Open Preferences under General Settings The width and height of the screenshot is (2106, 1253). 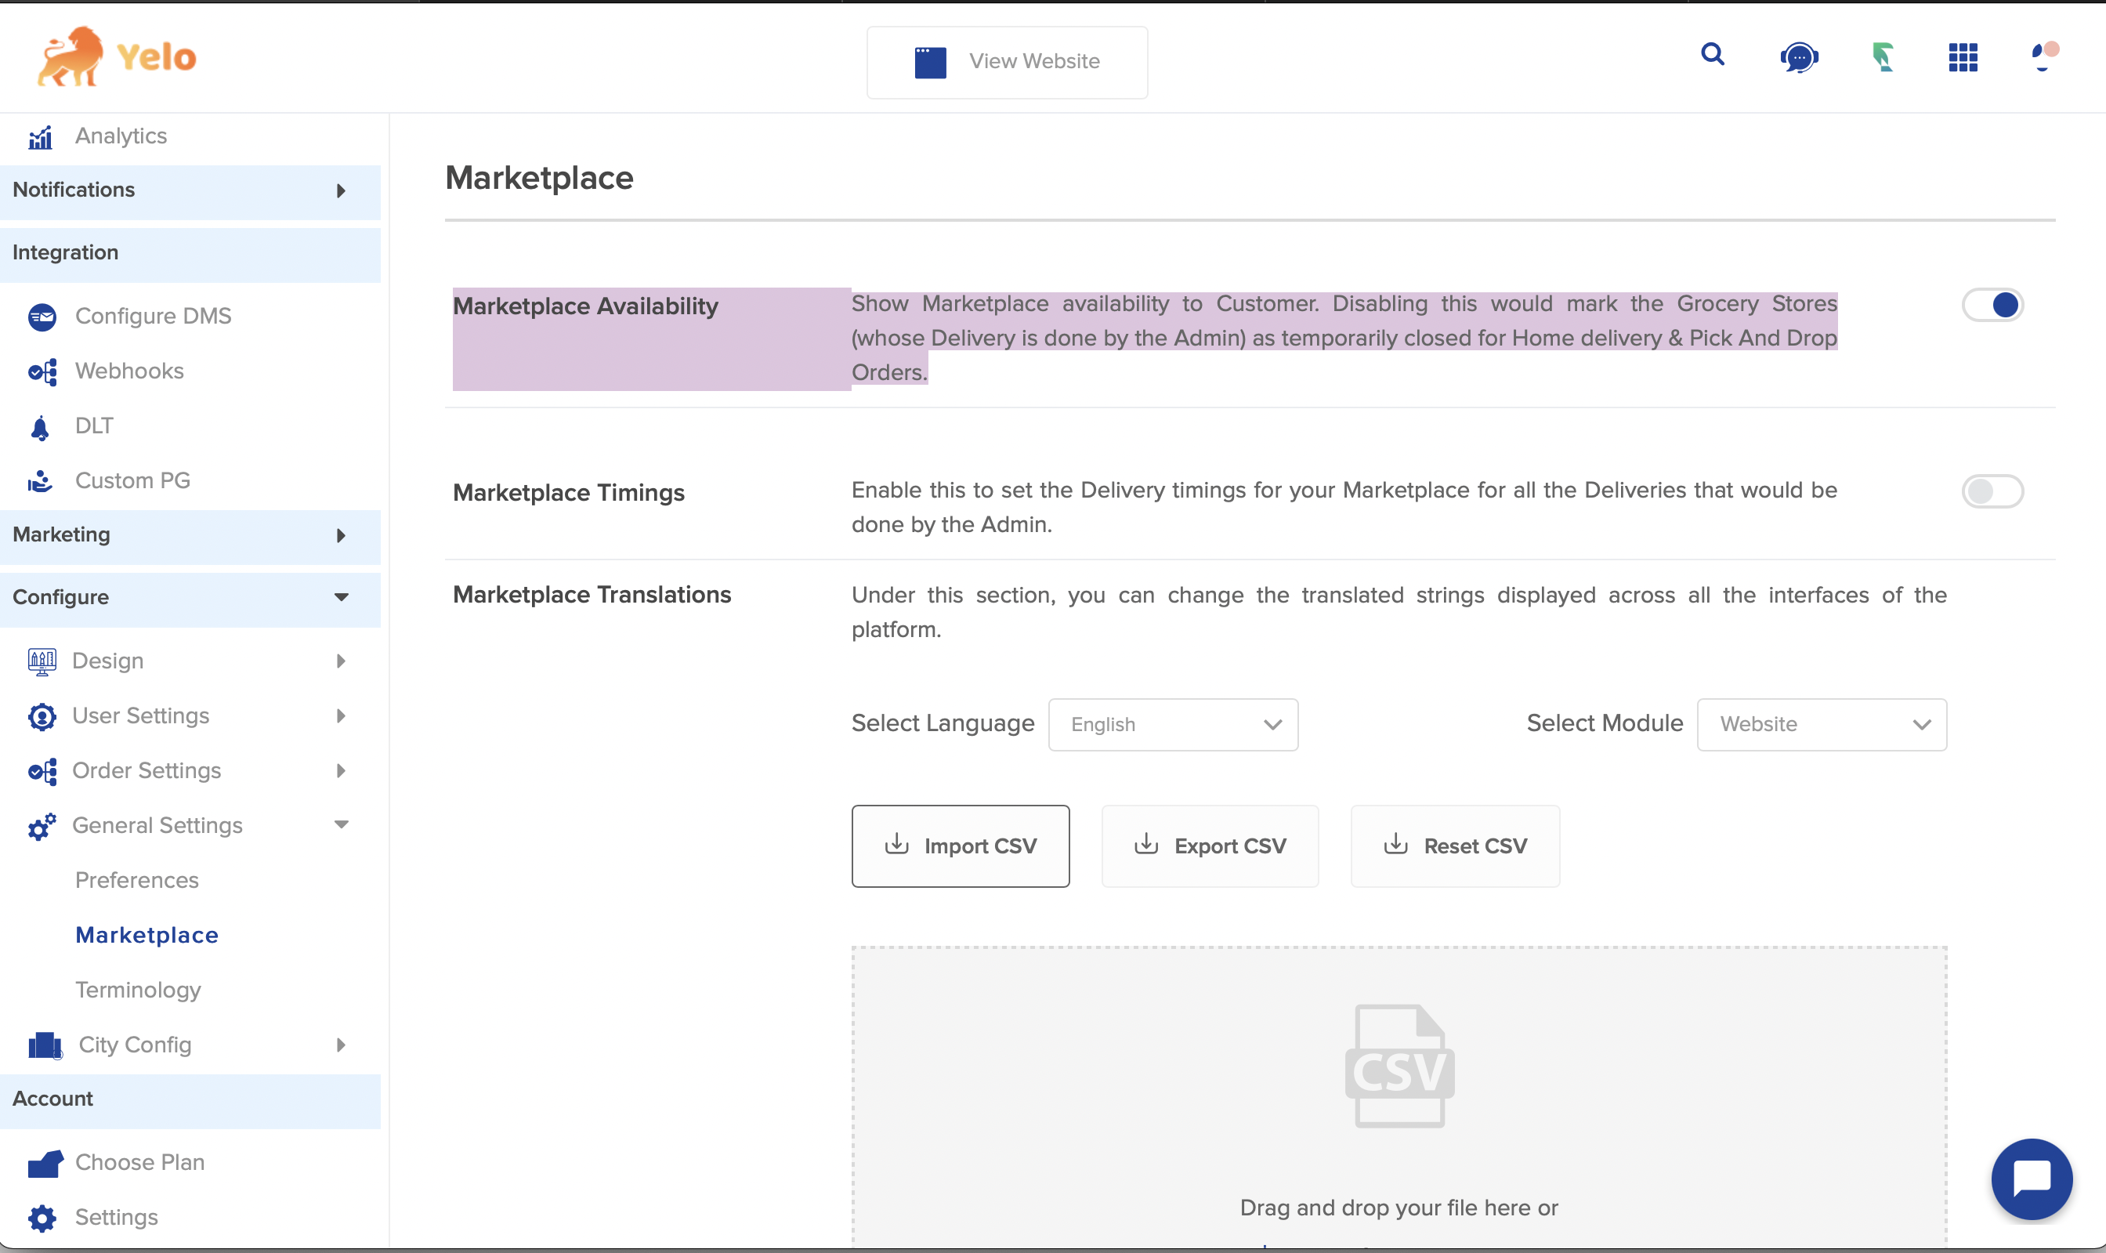[137, 880]
